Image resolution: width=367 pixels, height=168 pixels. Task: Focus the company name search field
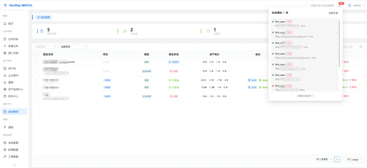pyautogui.click(x=350, y=47)
